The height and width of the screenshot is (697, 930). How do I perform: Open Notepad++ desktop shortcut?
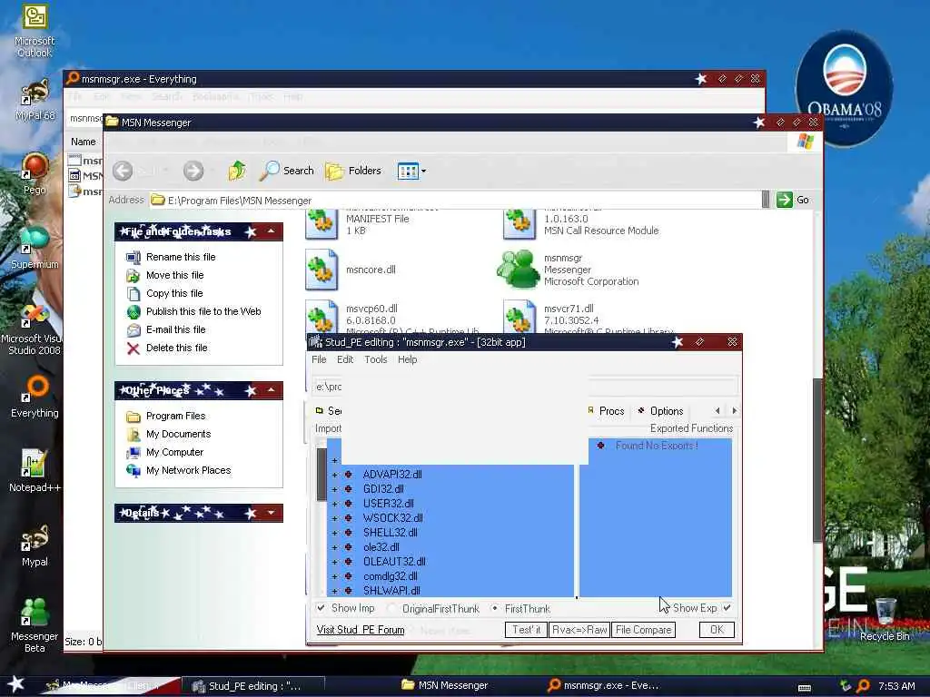pyautogui.click(x=35, y=471)
